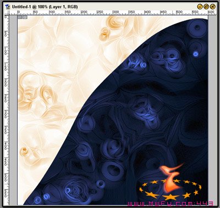The width and height of the screenshot is (220, 208).
Task: Select the slice number 01 badge
Action: coord(20,18)
